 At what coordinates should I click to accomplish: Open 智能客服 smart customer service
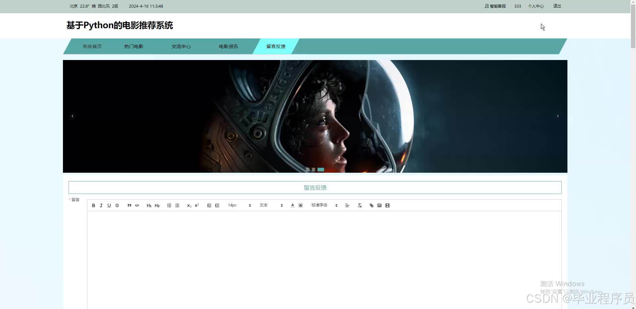(x=495, y=6)
